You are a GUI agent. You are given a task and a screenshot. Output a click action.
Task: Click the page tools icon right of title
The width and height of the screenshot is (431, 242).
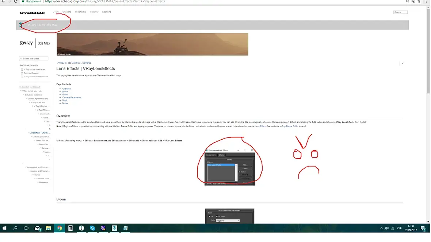click(x=403, y=63)
